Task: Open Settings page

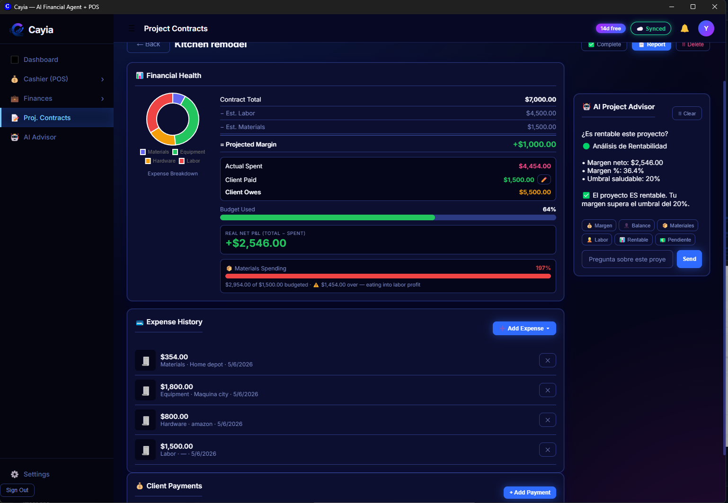Action: click(57, 474)
